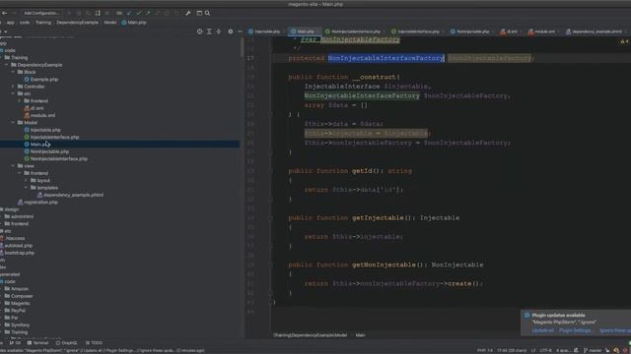Click Update all link in plugin notification
The width and height of the screenshot is (631, 354).
[542, 330]
